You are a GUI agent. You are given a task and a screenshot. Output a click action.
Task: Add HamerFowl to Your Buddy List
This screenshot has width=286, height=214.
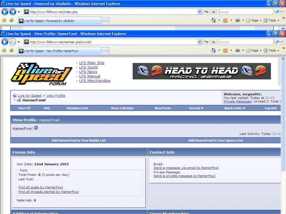[78, 140]
